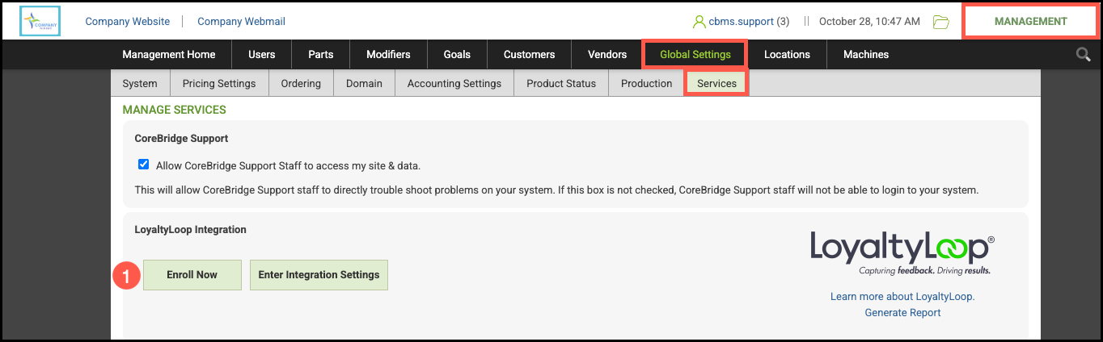Image resolution: width=1103 pixels, height=342 pixels.
Task: Click the October 28, 10:47 AM timestamp
Action: 869,22
